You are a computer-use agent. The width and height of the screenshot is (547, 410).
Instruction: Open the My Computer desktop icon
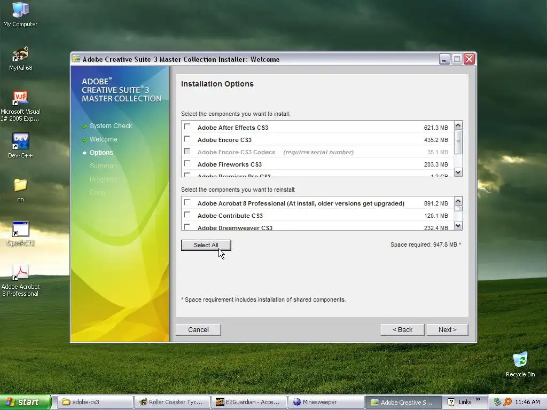[x=20, y=14]
